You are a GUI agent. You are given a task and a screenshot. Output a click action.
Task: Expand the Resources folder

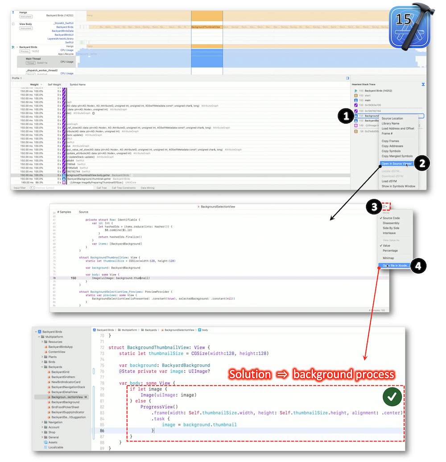point(42,342)
